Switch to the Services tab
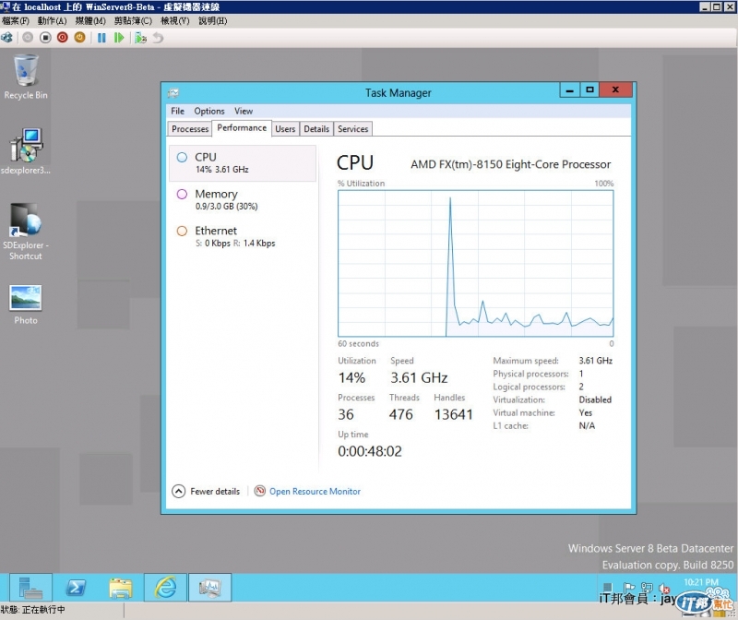738x620 pixels. pyautogui.click(x=353, y=129)
